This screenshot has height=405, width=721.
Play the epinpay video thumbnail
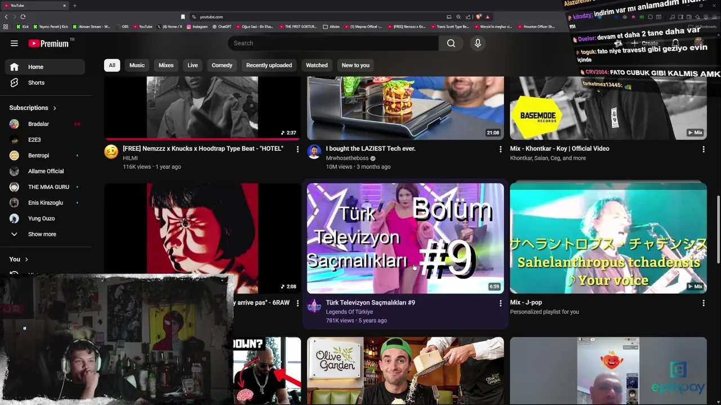(x=608, y=370)
